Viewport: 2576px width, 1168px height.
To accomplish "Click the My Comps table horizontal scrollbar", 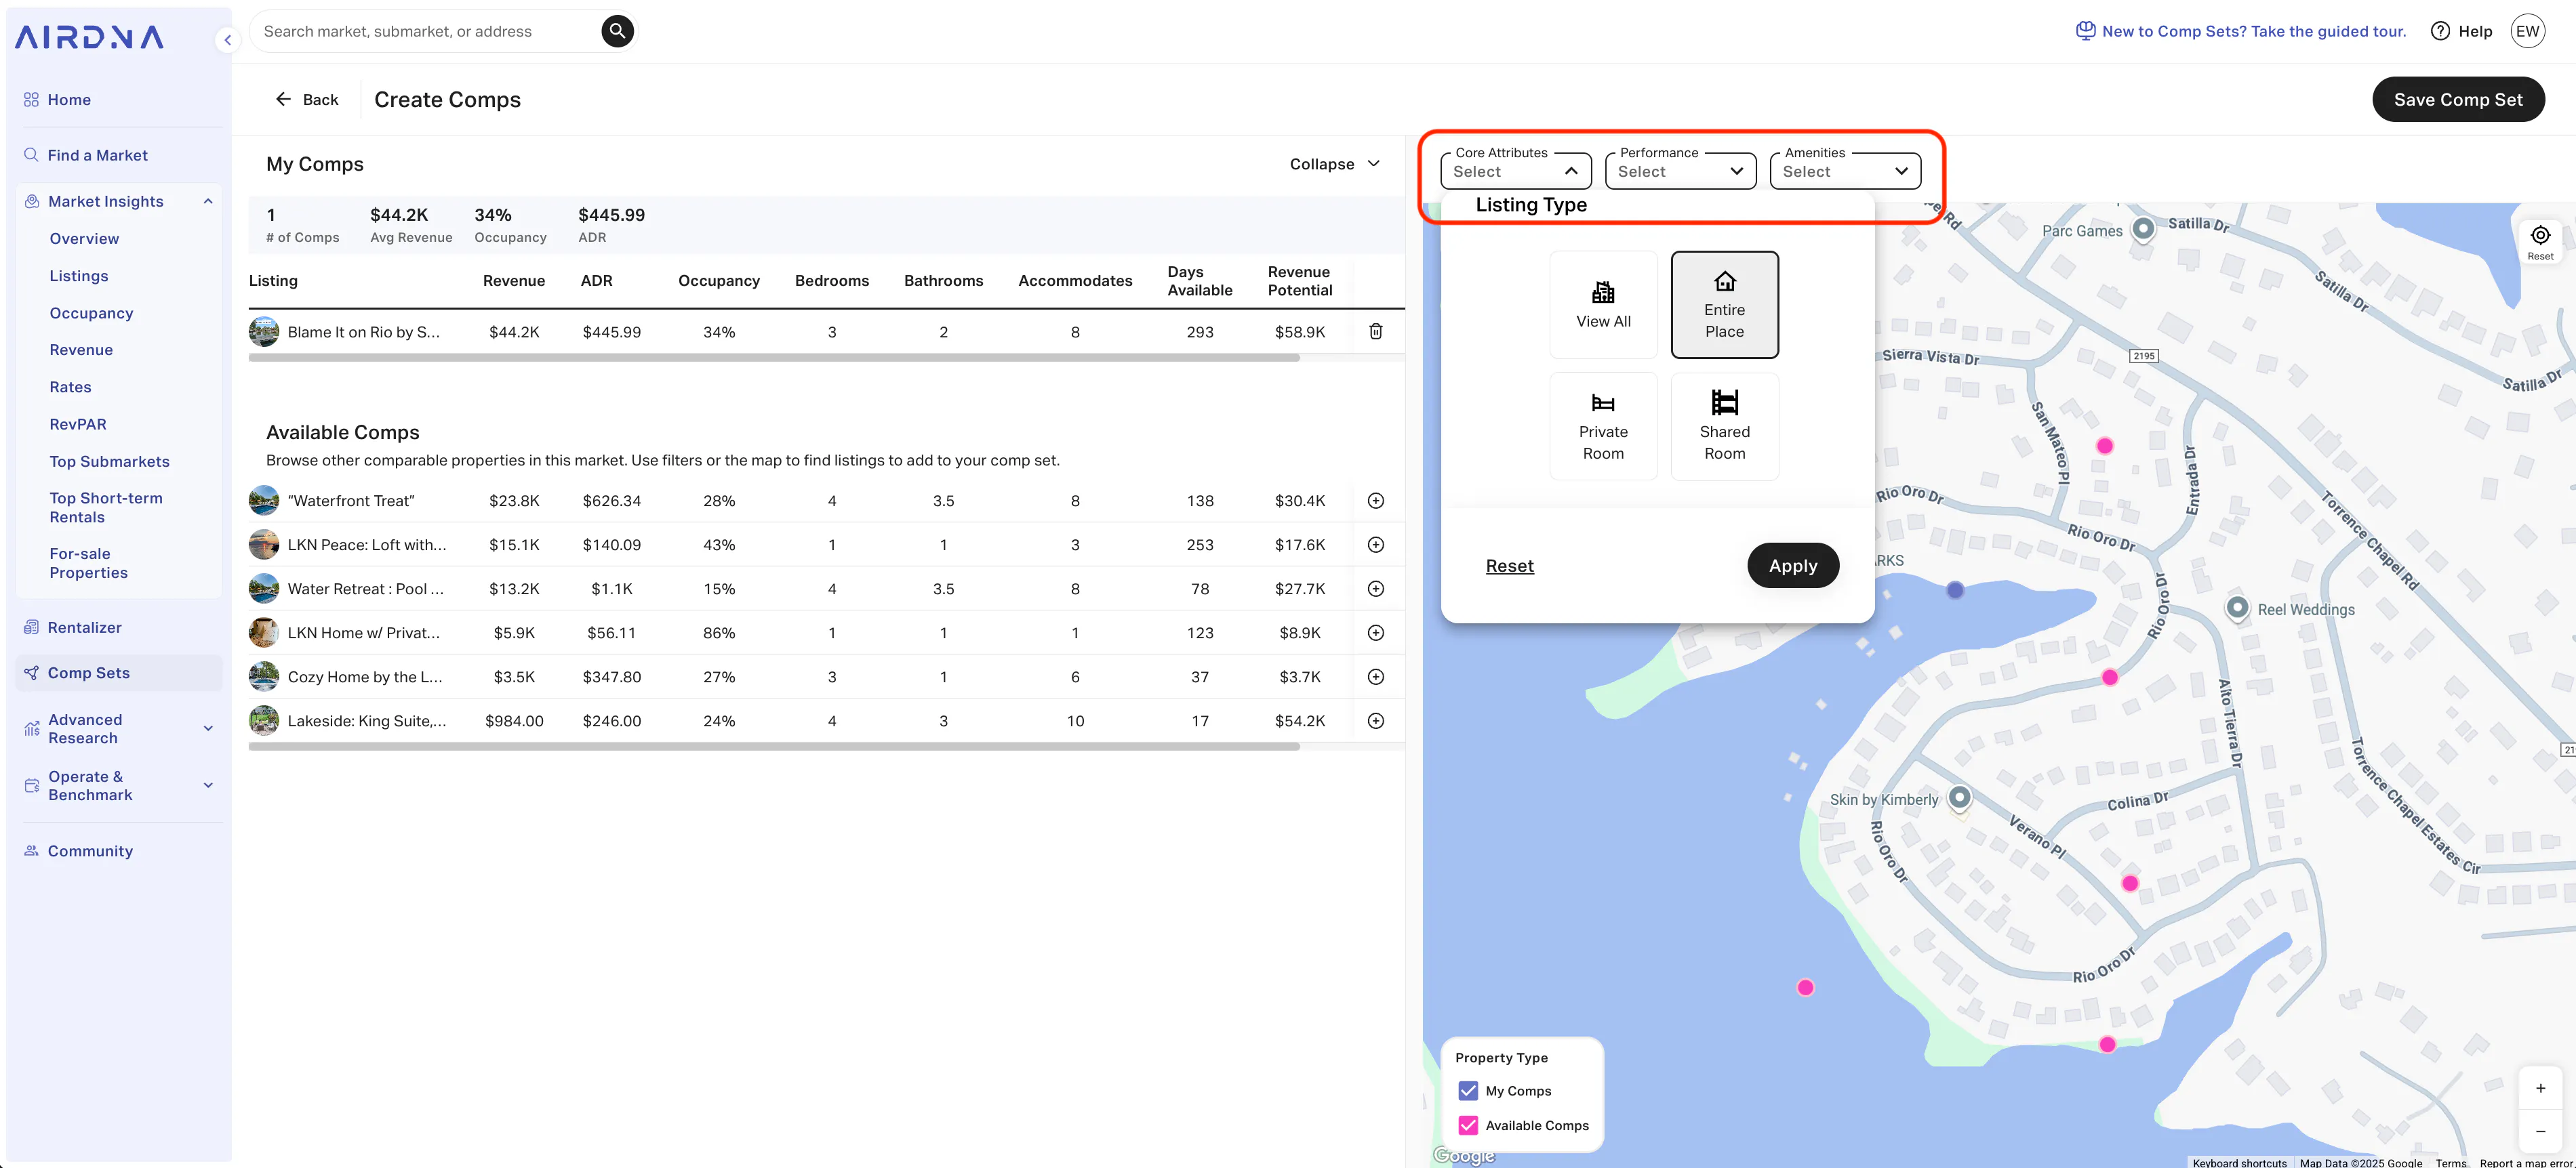I will click(773, 358).
